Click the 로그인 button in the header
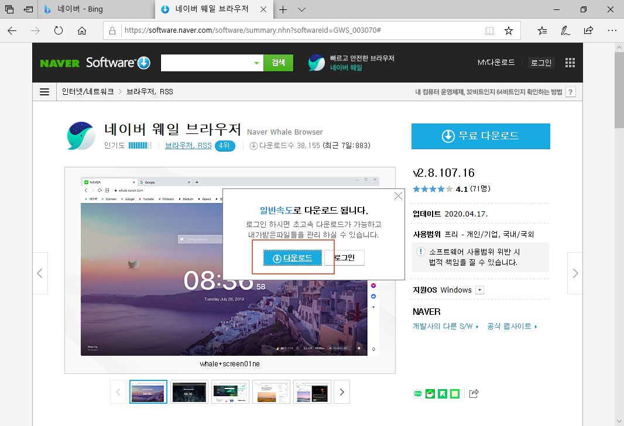The width and height of the screenshot is (624, 426). pyautogui.click(x=541, y=63)
